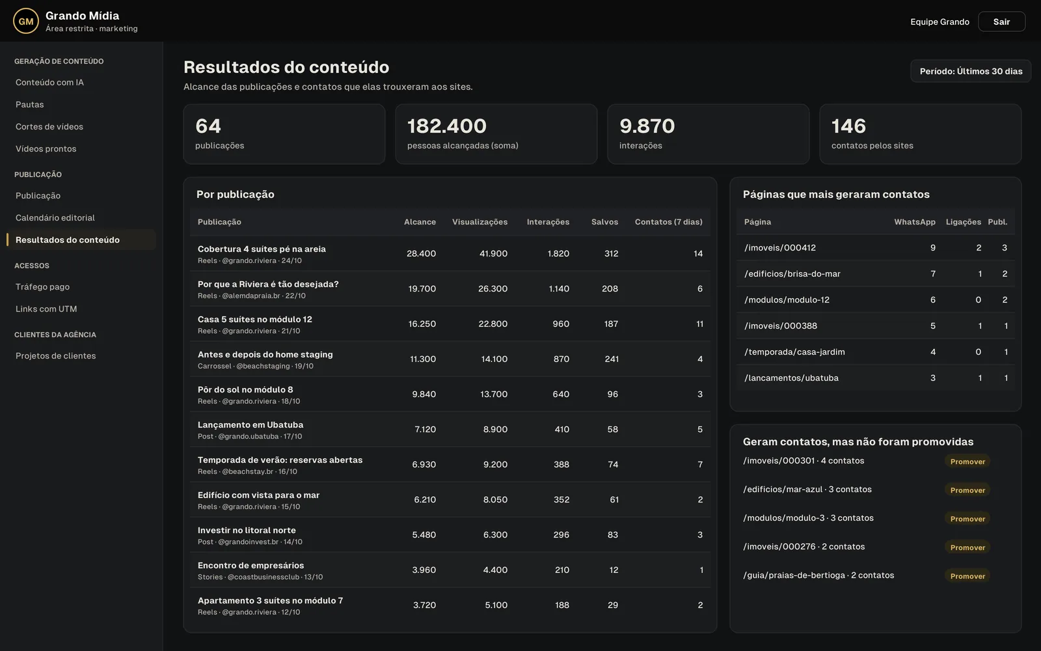Click the 182.400 pessoas alcançadas card
Image resolution: width=1041 pixels, height=651 pixels.
pyautogui.click(x=496, y=134)
